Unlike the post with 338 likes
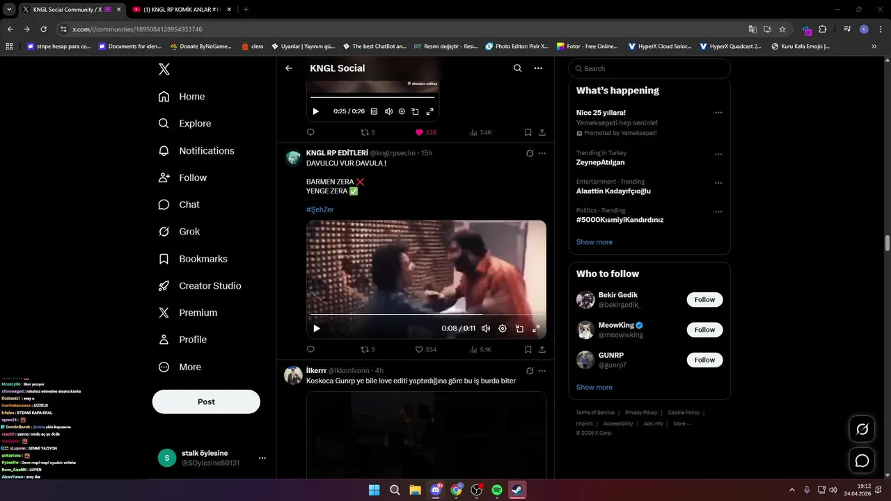Screen dimensions: 891x501 click(x=419, y=132)
